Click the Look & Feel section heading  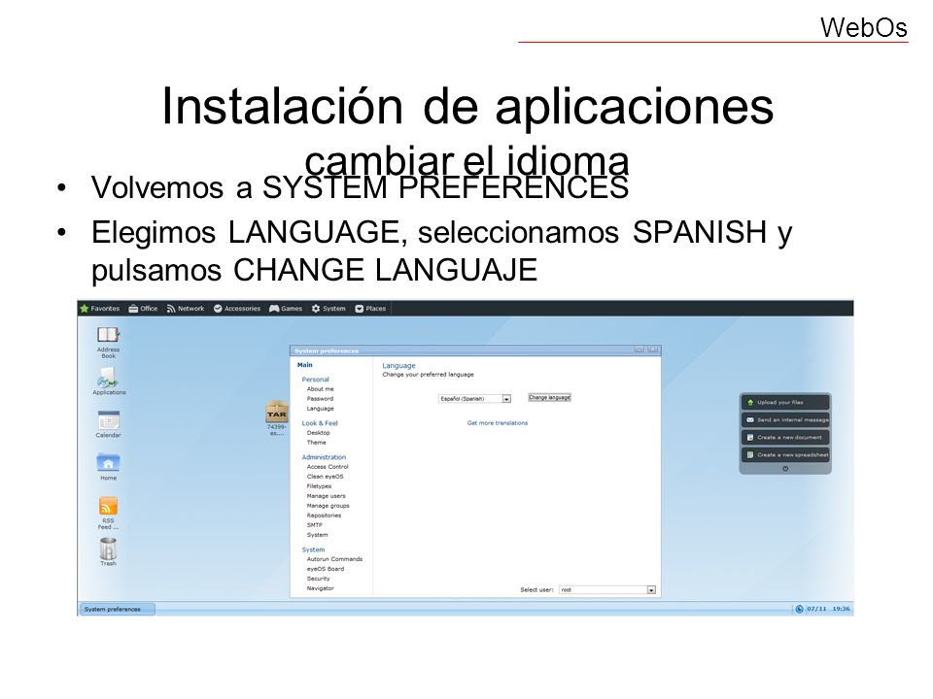[320, 423]
